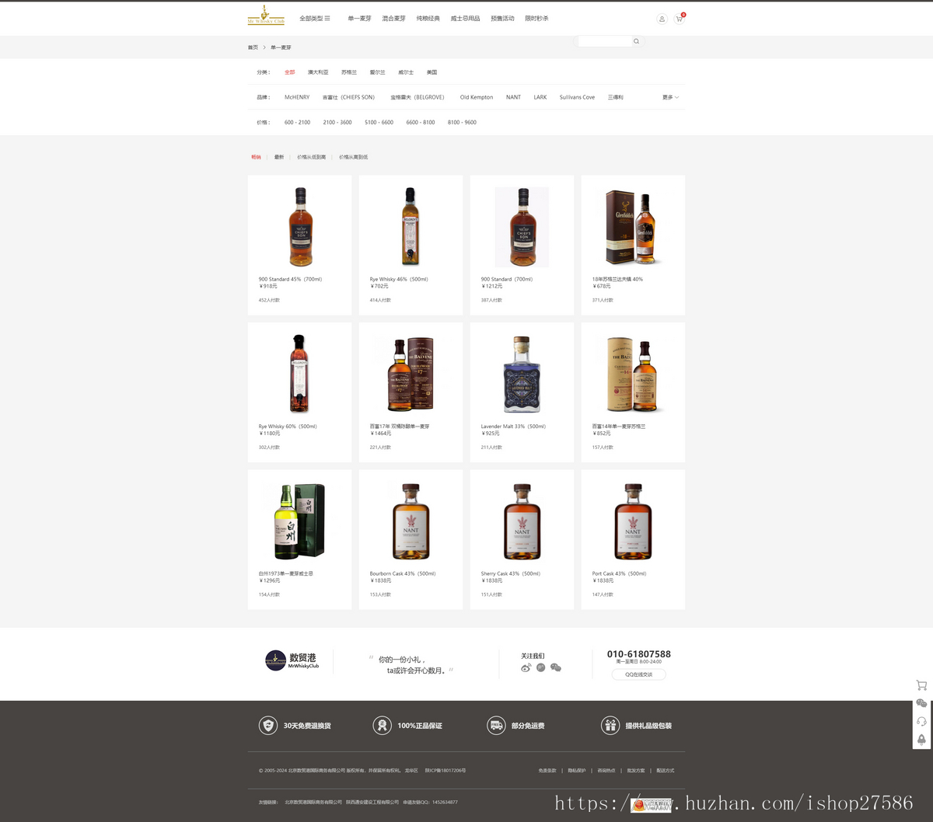The height and width of the screenshot is (822, 933).
Task: Filter category by 威尔士
Action: point(406,72)
